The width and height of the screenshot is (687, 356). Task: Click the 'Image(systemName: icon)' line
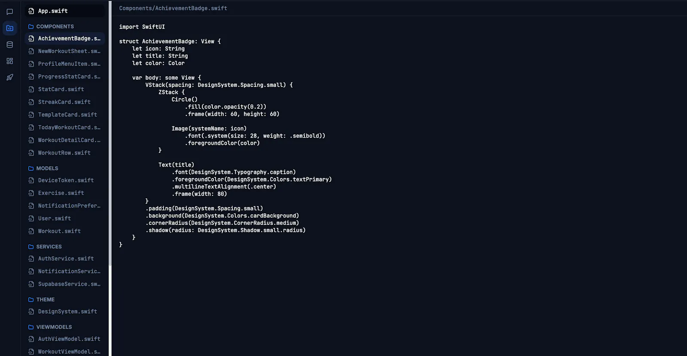pos(209,129)
